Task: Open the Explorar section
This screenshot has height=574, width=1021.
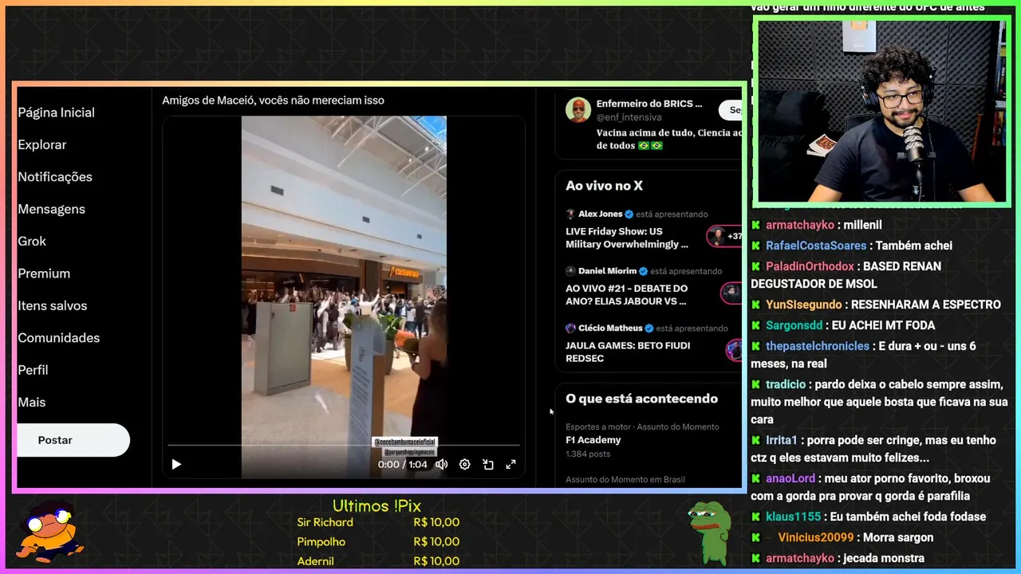Action: point(42,144)
